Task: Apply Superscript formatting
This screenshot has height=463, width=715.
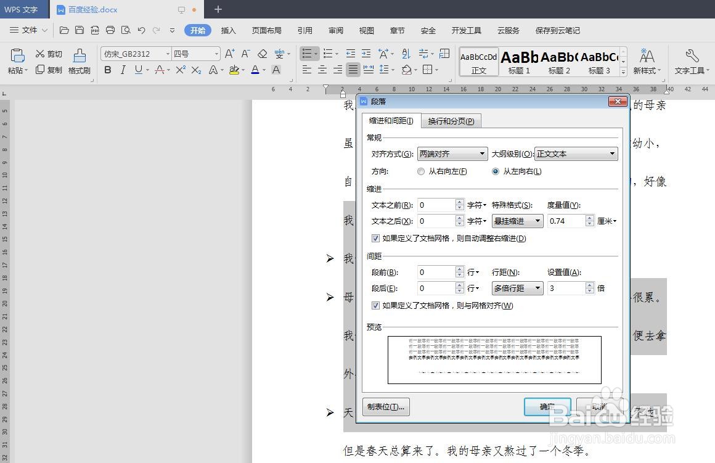Action: coord(181,70)
